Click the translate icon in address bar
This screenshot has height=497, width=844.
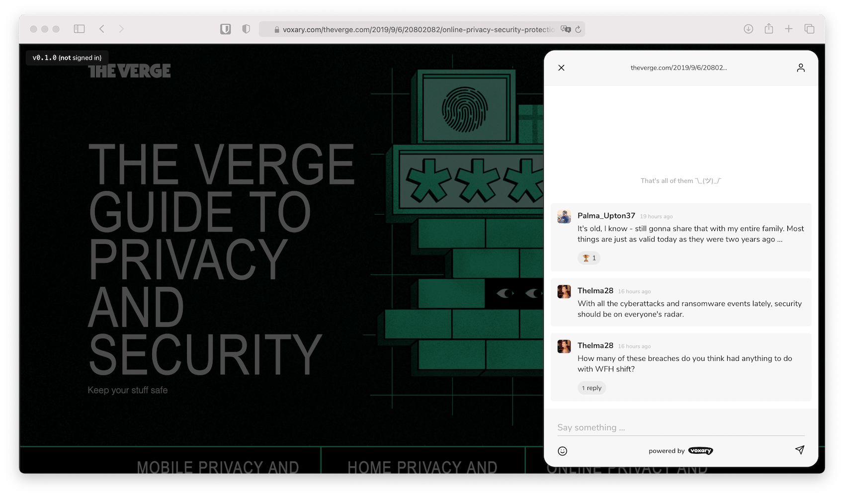click(566, 29)
